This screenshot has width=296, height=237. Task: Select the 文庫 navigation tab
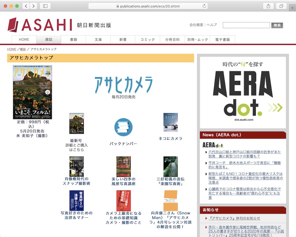pos(98,40)
